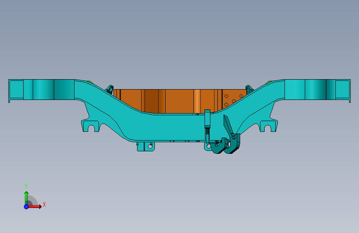Screen dimensions: 359x233
Task: Select the bottom-left lug with a round hole
Action: pyautogui.click(x=146, y=146)
